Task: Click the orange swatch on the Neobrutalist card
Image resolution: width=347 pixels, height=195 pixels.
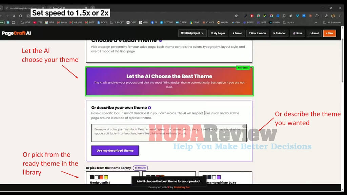Action: point(101,177)
